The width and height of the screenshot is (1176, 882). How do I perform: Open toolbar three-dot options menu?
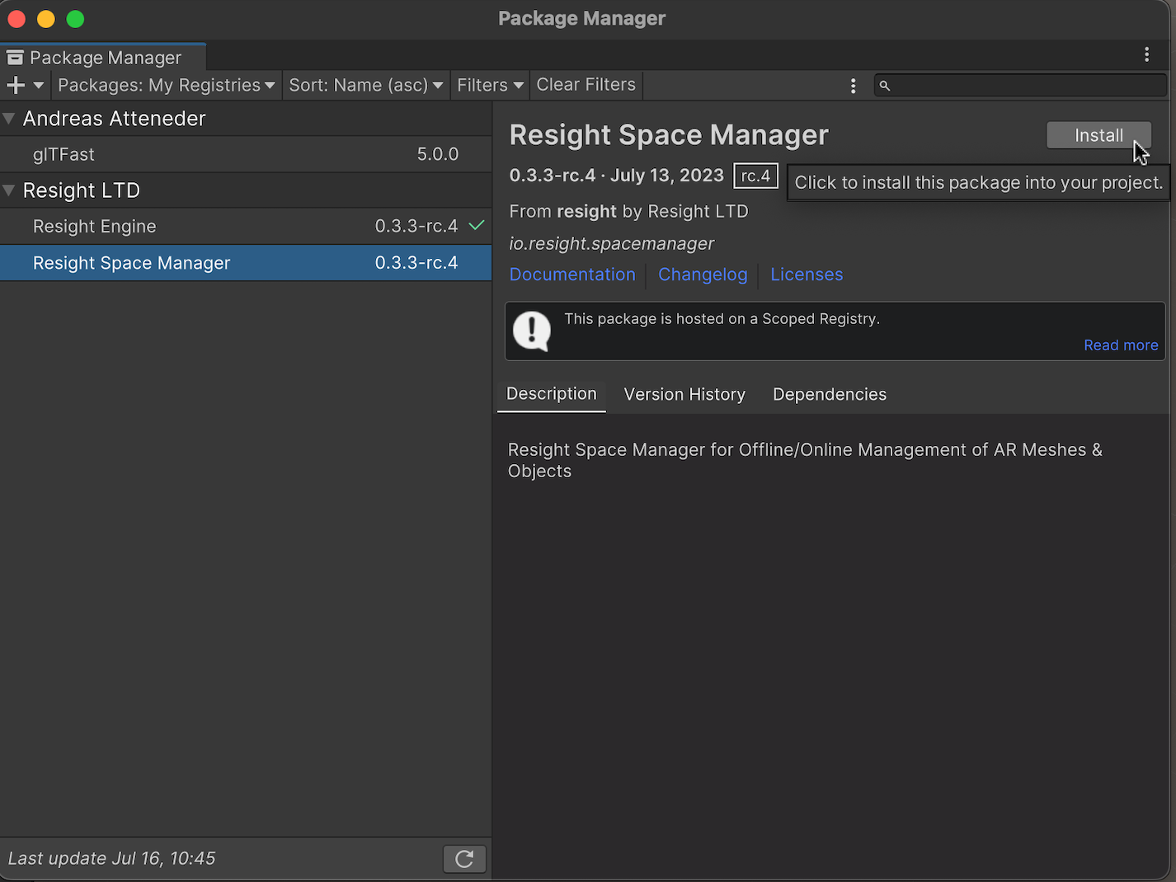[x=853, y=86]
